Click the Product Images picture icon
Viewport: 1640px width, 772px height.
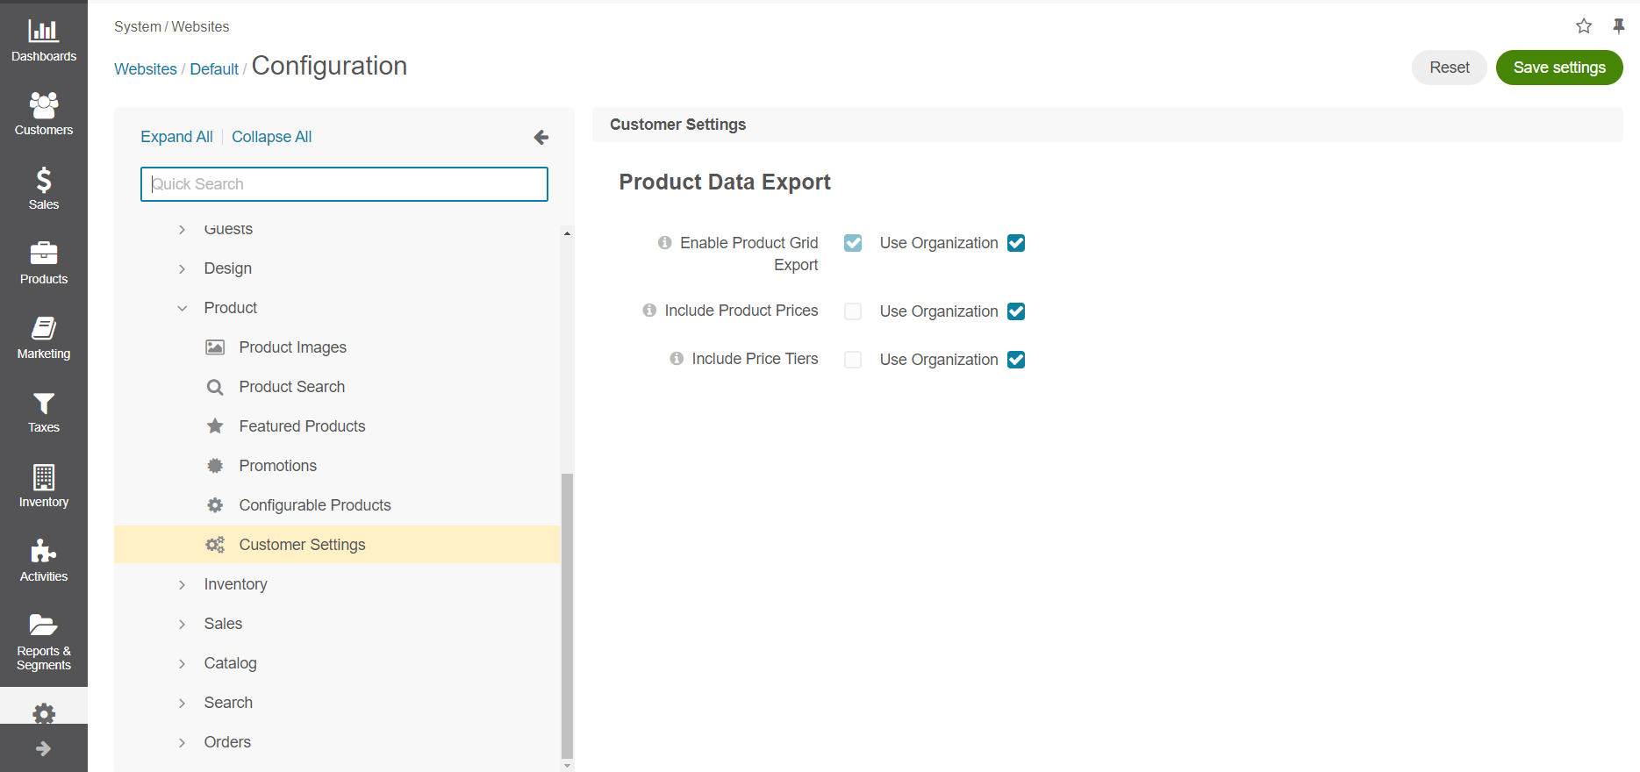(215, 347)
